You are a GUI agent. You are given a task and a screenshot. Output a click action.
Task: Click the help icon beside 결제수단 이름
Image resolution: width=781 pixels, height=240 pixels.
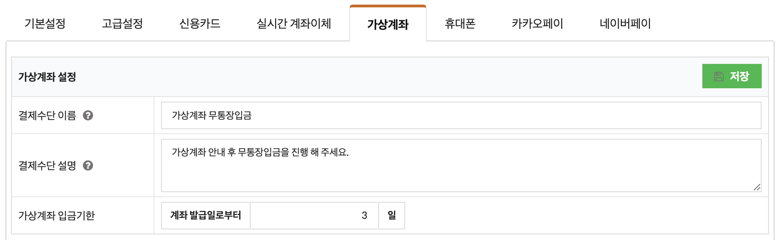pos(88,115)
